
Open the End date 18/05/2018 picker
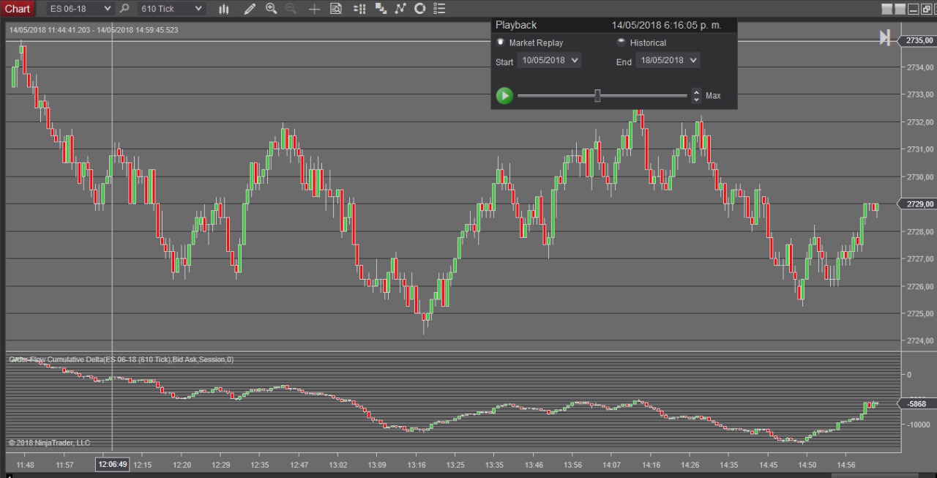pos(668,61)
